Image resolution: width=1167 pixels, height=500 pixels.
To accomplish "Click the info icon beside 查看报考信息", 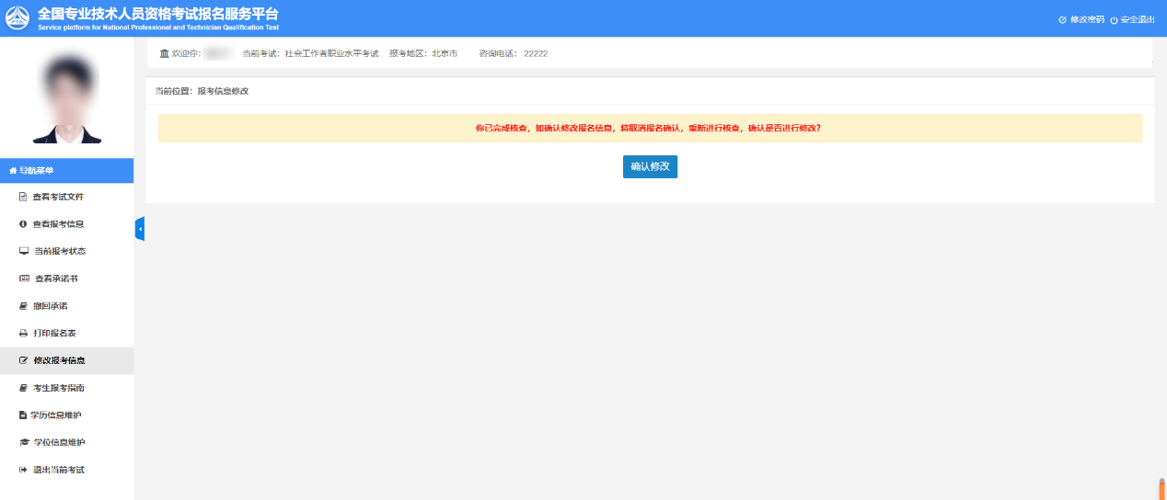I will pos(23,224).
